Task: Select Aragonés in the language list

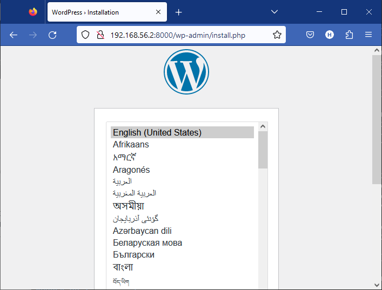Action: pyautogui.click(x=182, y=170)
